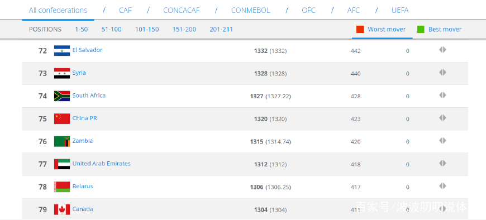Click previous points value 428
The width and height of the screenshot is (486, 220).
click(355, 97)
